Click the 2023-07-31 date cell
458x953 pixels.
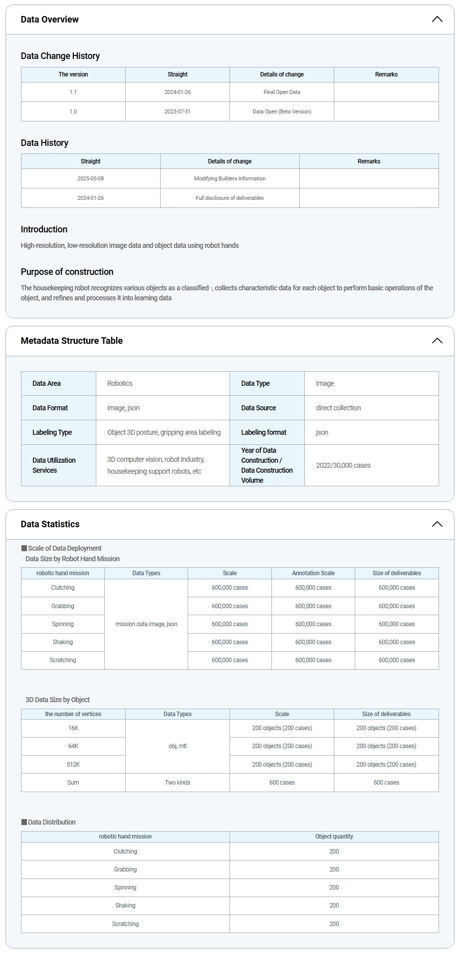point(177,111)
